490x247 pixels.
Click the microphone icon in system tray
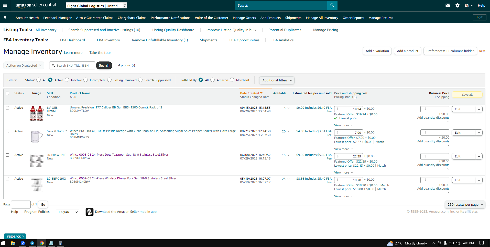[445, 243]
